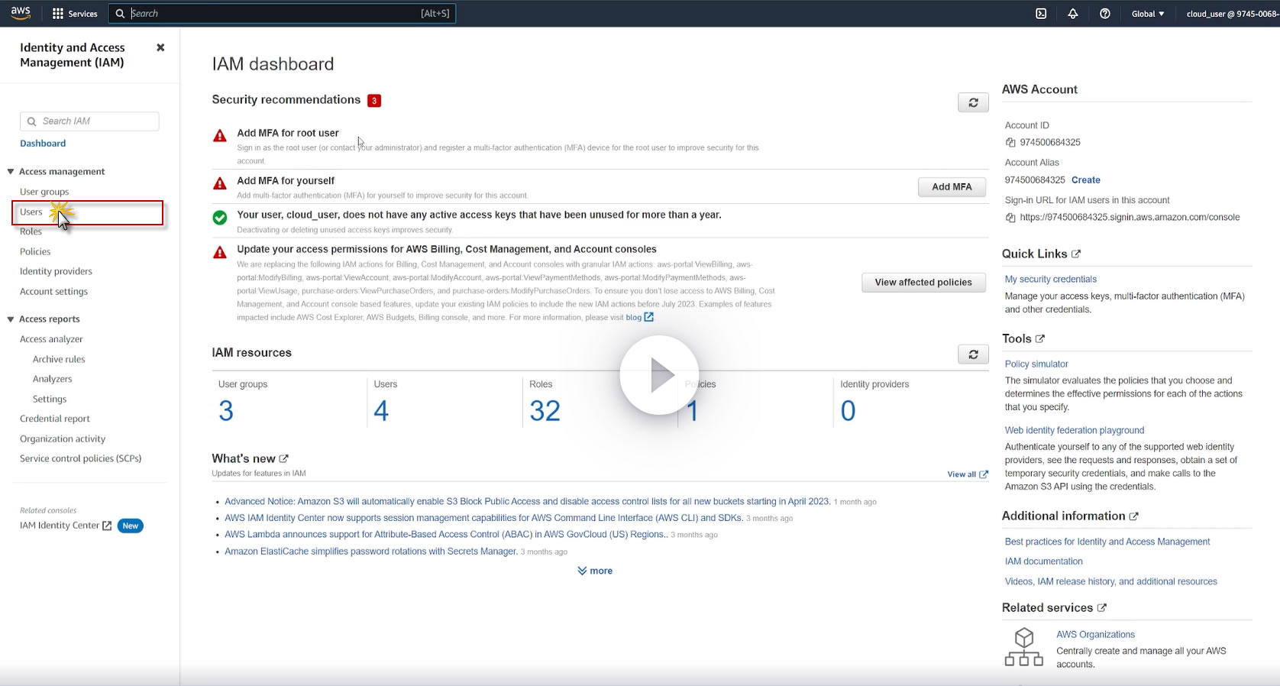The height and width of the screenshot is (686, 1280).
Task: Focus the Search IAM field
Action: pos(89,121)
